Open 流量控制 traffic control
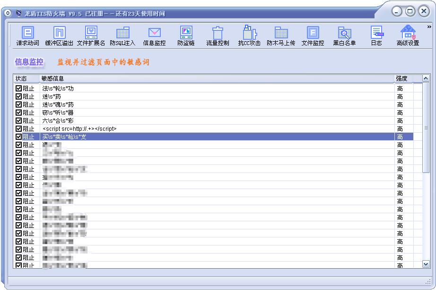Screen dimensions: 436x290 218,36
